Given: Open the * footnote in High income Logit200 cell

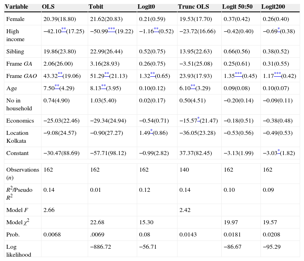Looking at the screenshot, I should point(279,29).
